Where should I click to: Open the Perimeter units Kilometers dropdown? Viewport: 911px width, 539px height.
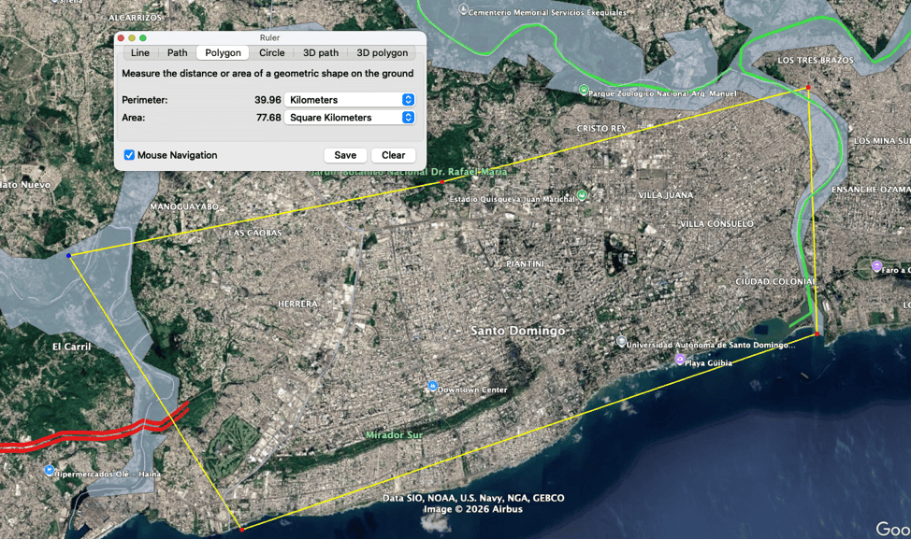pyautogui.click(x=350, y=100)
